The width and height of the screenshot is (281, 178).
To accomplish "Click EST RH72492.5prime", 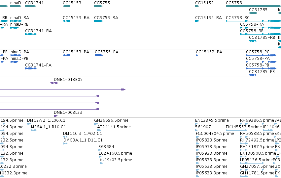I will (x=244, y=143).
